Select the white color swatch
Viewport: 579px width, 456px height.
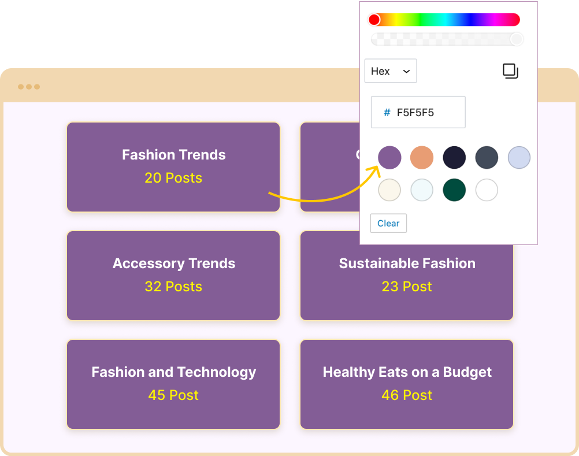point(487,190)
